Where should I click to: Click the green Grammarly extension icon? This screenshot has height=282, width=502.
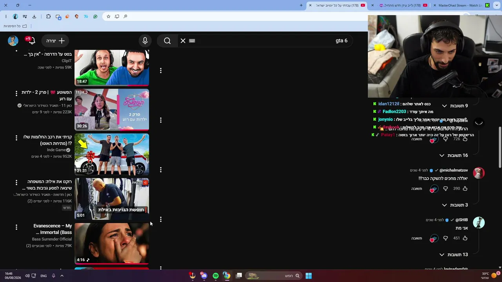(95, 16)
